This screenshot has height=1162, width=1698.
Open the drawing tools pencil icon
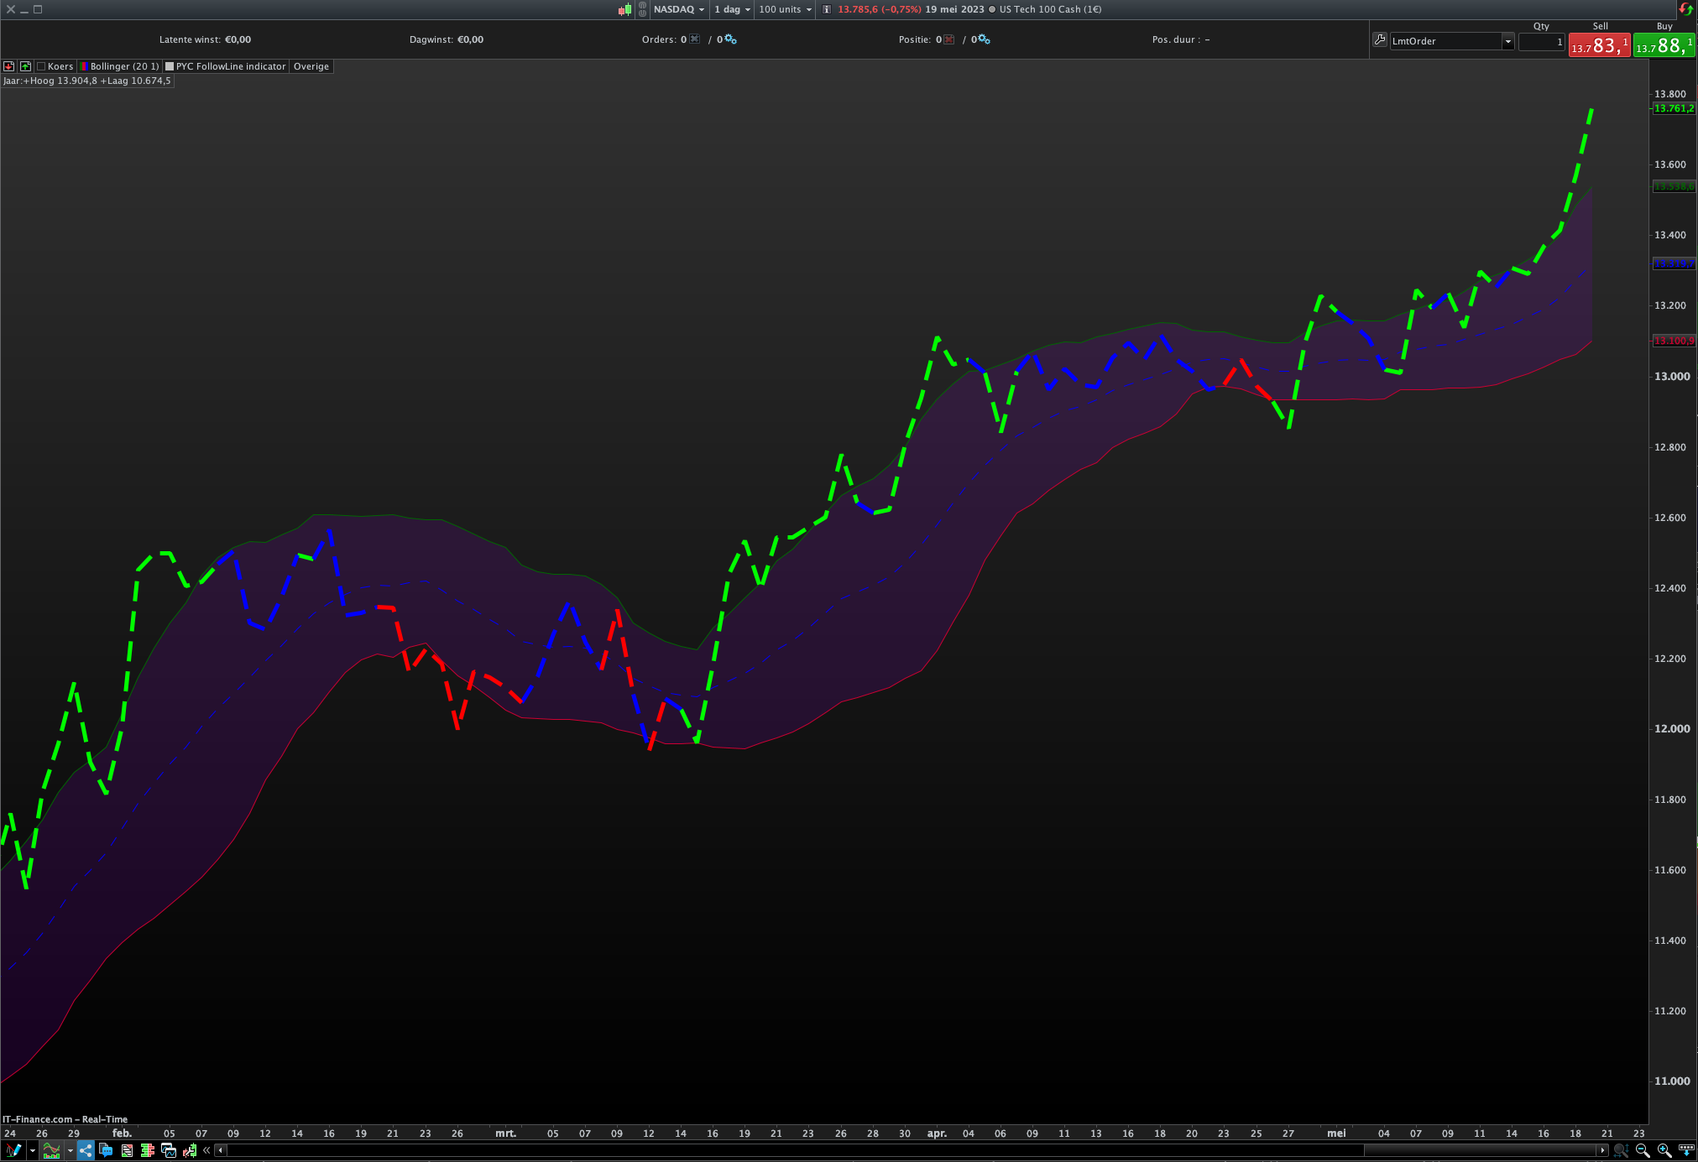[13, 1150]
